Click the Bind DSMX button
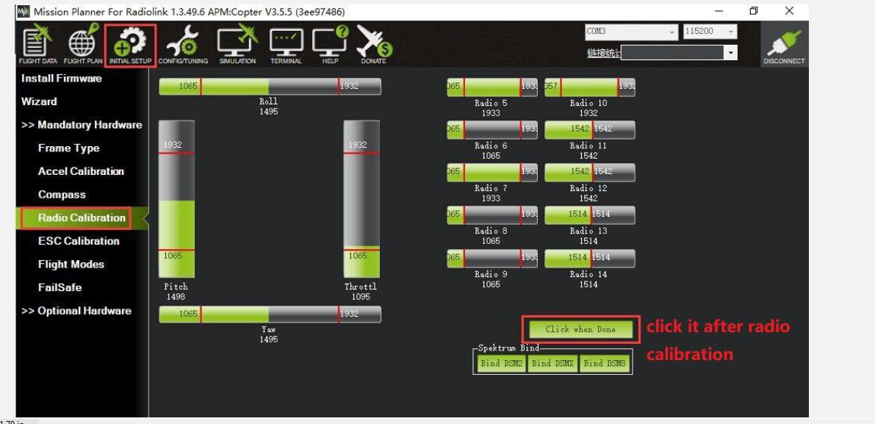875x424 pixels. (552, 362)
